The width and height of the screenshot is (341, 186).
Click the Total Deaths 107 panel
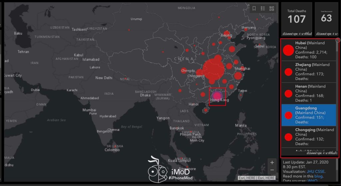pos(297,19)
